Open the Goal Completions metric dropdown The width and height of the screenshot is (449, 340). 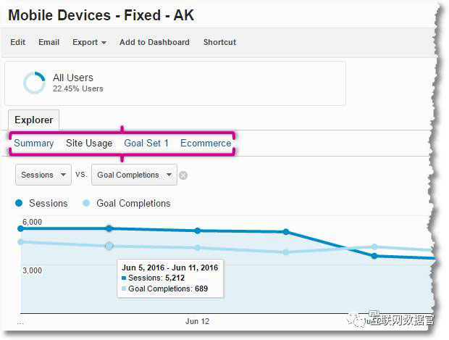tap(134, 175)
